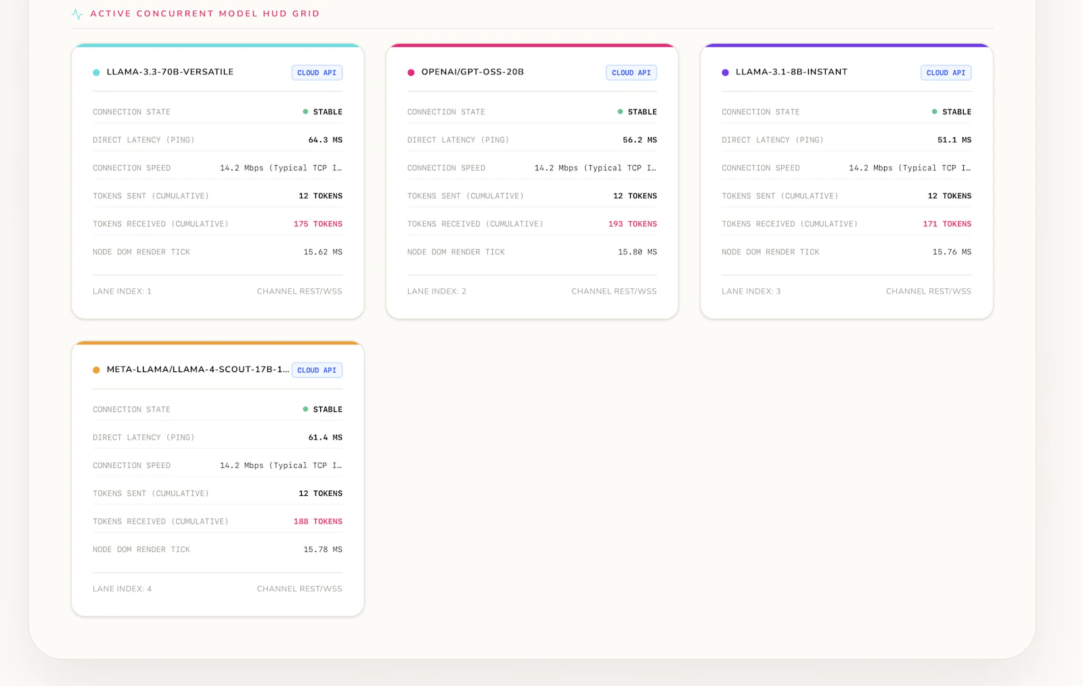The width and height of the screenshot is (1083, 686).
Task: Click the STABLE status text in the LLAMA-3.1-8B-INSTANT card
Action: pyautogui.click(x=956, y=112)
